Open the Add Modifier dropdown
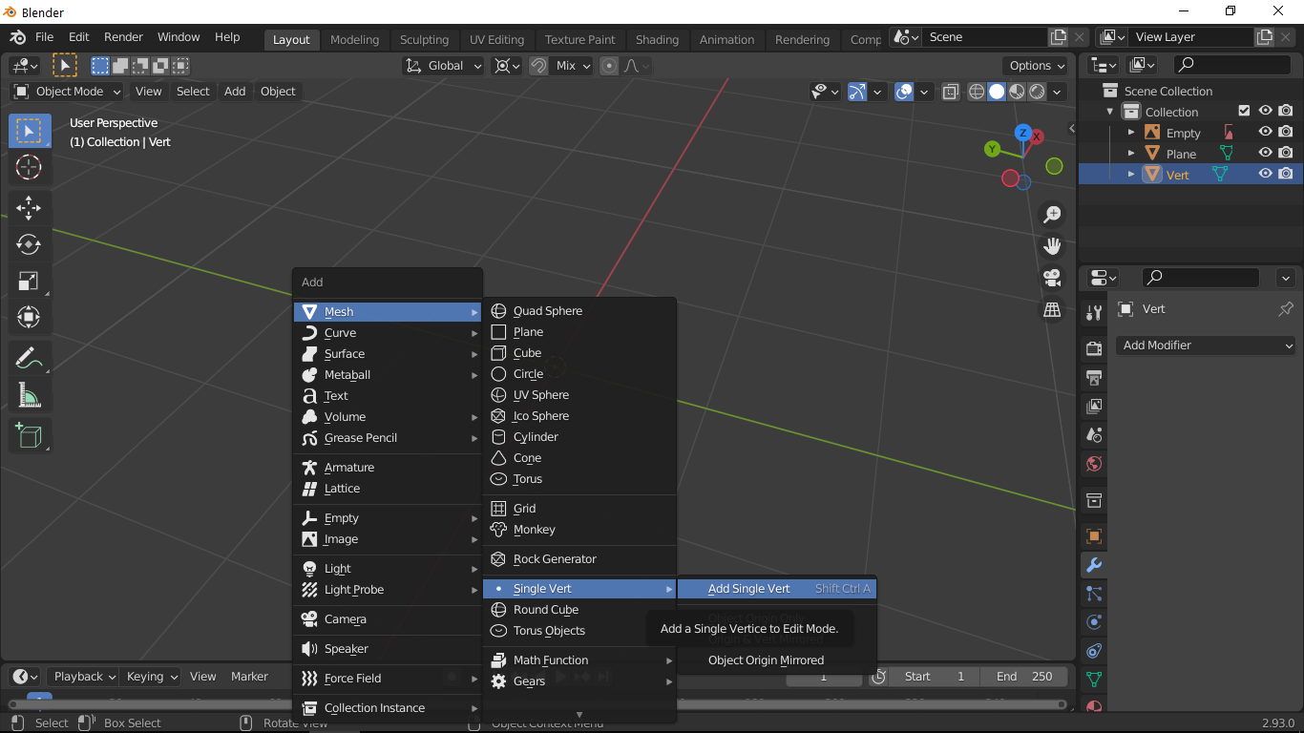 click(x=1206, y=346)
